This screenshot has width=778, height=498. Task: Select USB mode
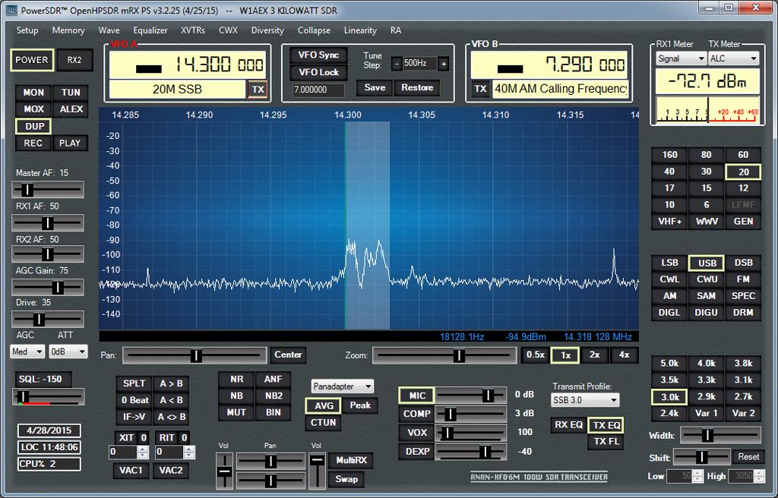pyautogui.click(x=706, y=263)
